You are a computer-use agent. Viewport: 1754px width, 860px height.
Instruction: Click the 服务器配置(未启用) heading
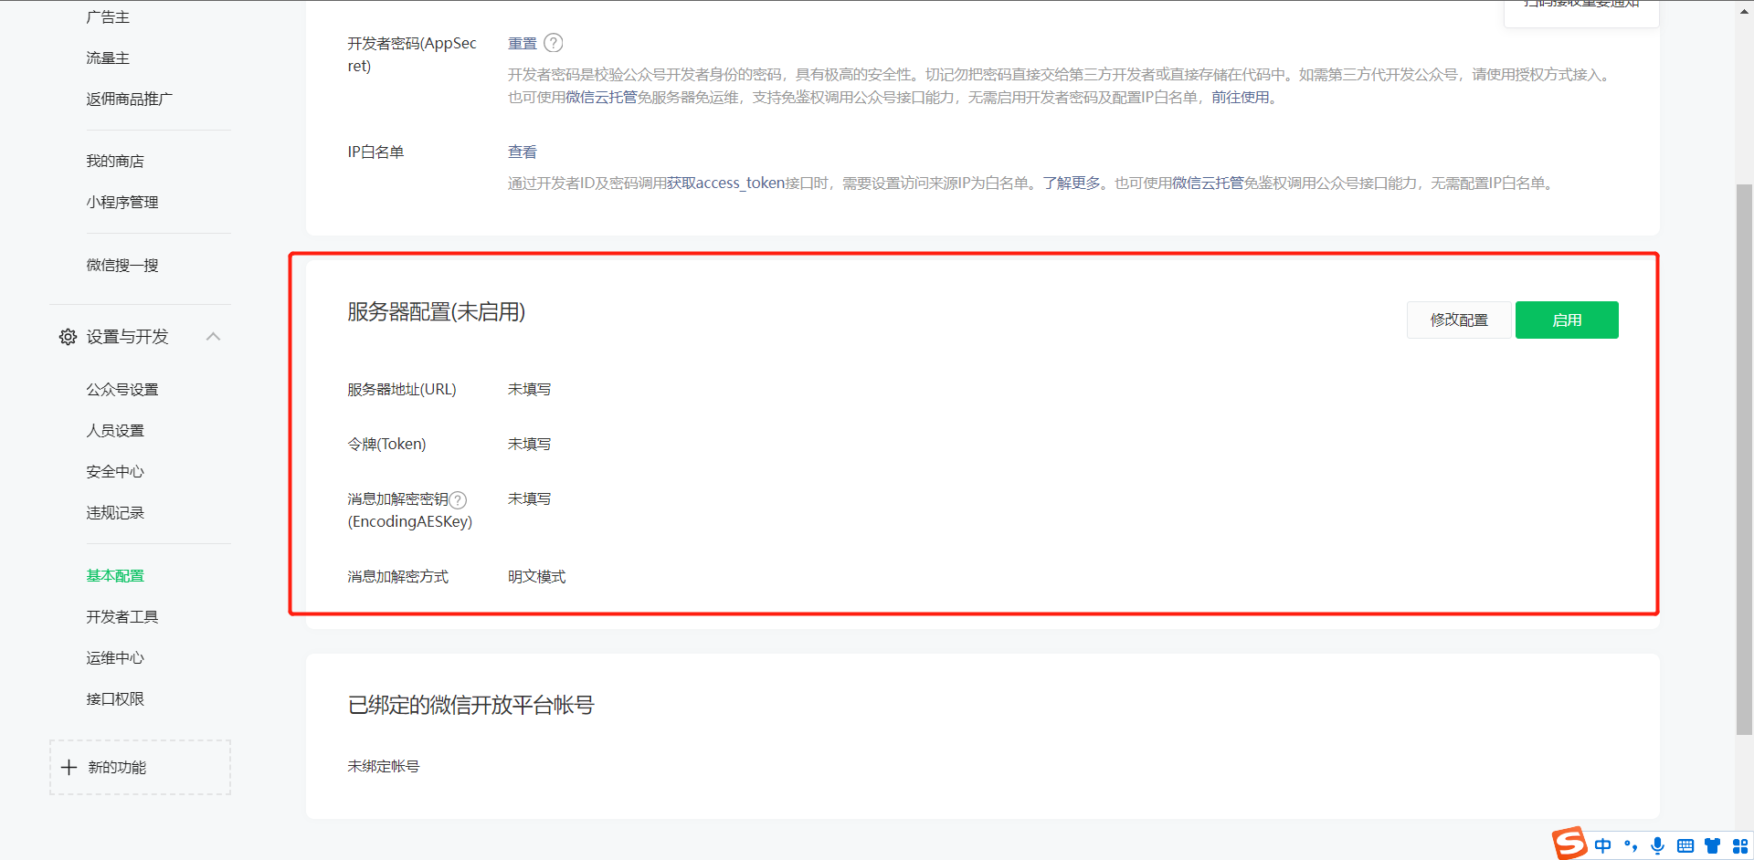[x=437, y=312]
